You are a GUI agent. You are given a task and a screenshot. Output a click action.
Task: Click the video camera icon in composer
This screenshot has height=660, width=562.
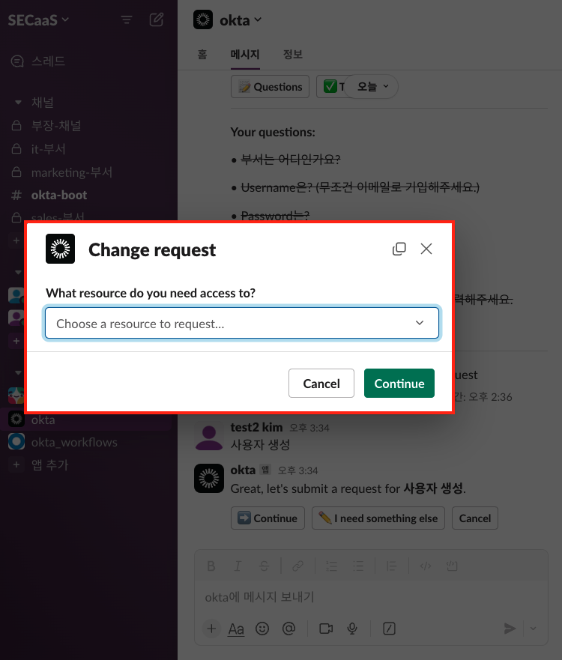click(325, 629)
